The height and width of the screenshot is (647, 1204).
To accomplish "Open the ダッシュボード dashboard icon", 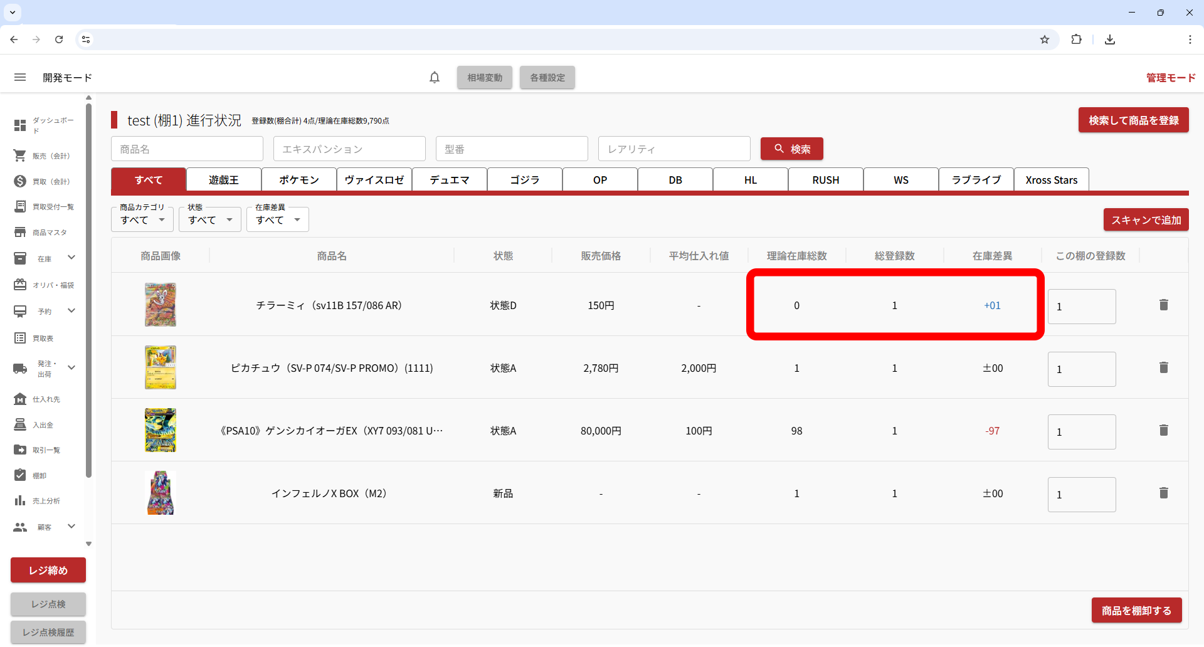I will (x=20, y=125).
